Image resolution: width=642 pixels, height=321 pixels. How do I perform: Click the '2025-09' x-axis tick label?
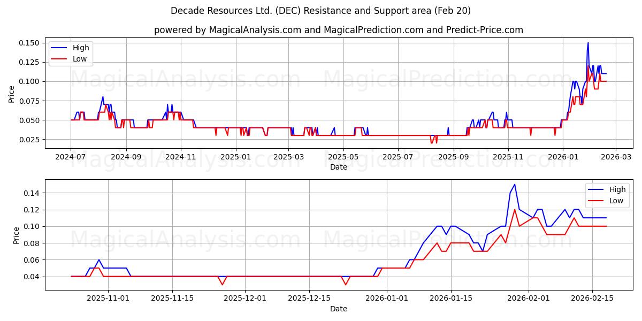454,157
